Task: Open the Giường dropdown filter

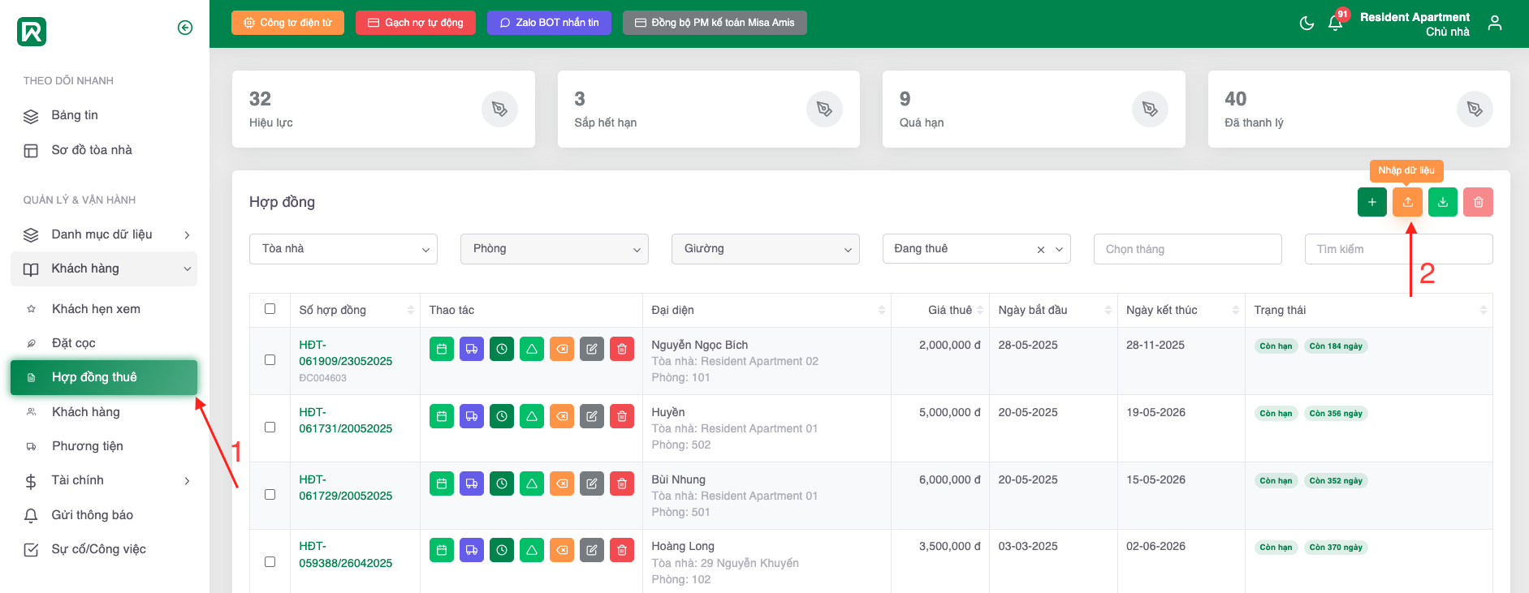Action: click(766, 249)
